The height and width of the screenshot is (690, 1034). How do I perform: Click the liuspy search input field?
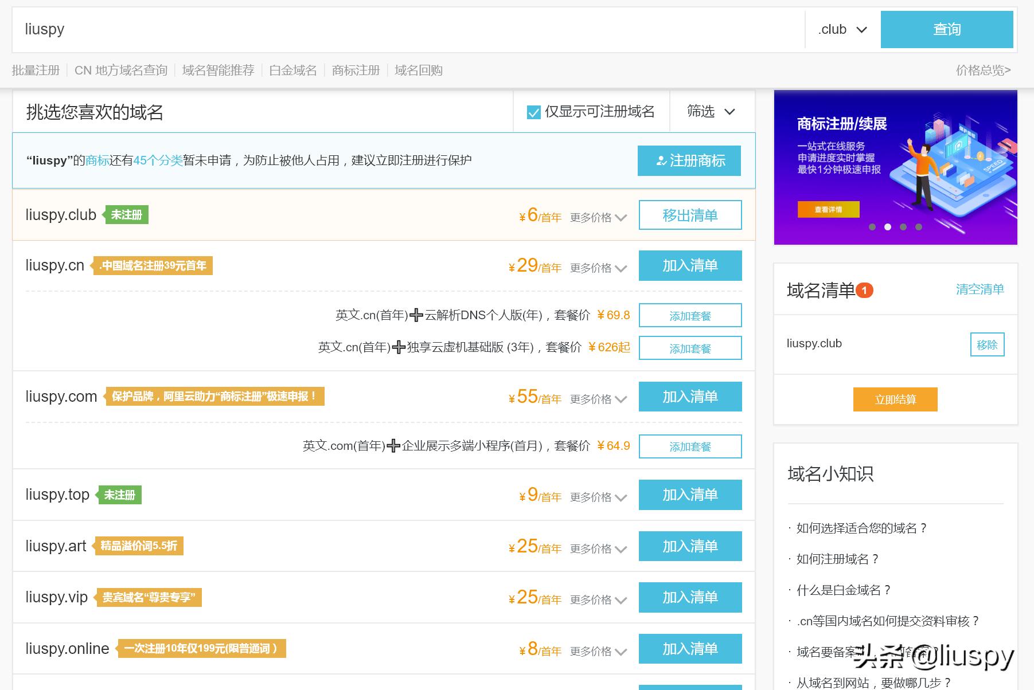[x=229, y=29]
